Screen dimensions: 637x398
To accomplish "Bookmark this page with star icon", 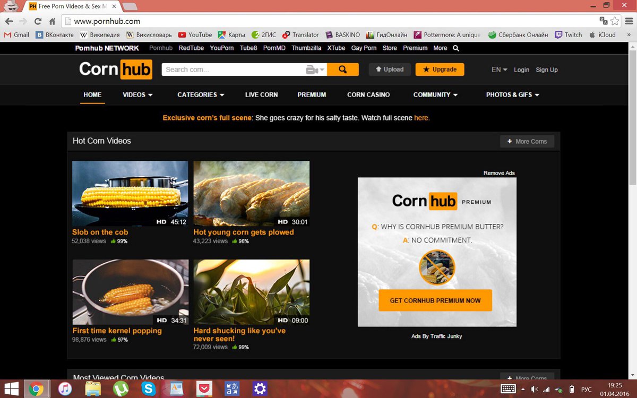I will (615, 21).
